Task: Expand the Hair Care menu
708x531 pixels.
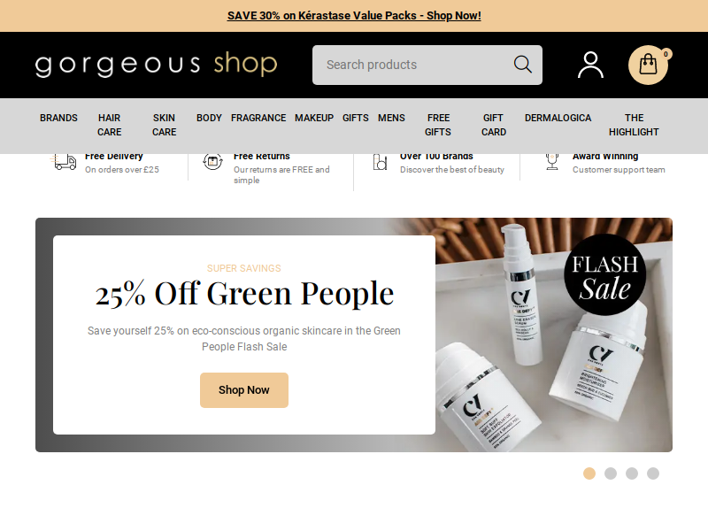Action: point(109,125)
